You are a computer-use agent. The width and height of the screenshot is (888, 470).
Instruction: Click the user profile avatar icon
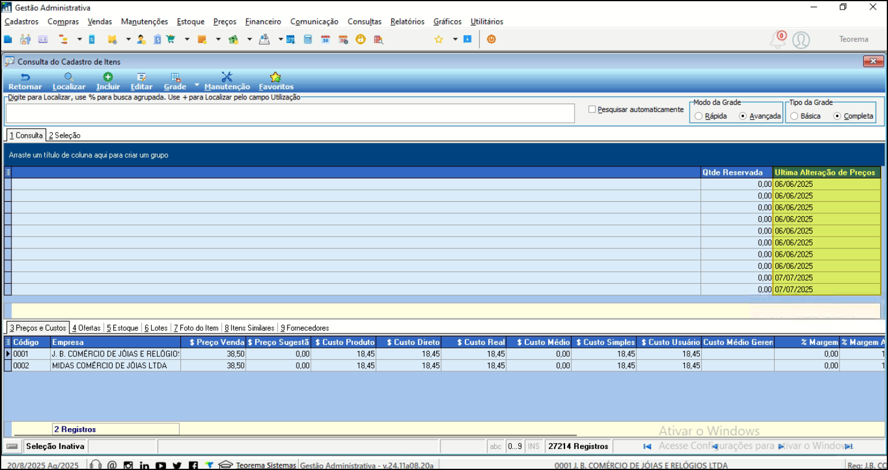801,40
